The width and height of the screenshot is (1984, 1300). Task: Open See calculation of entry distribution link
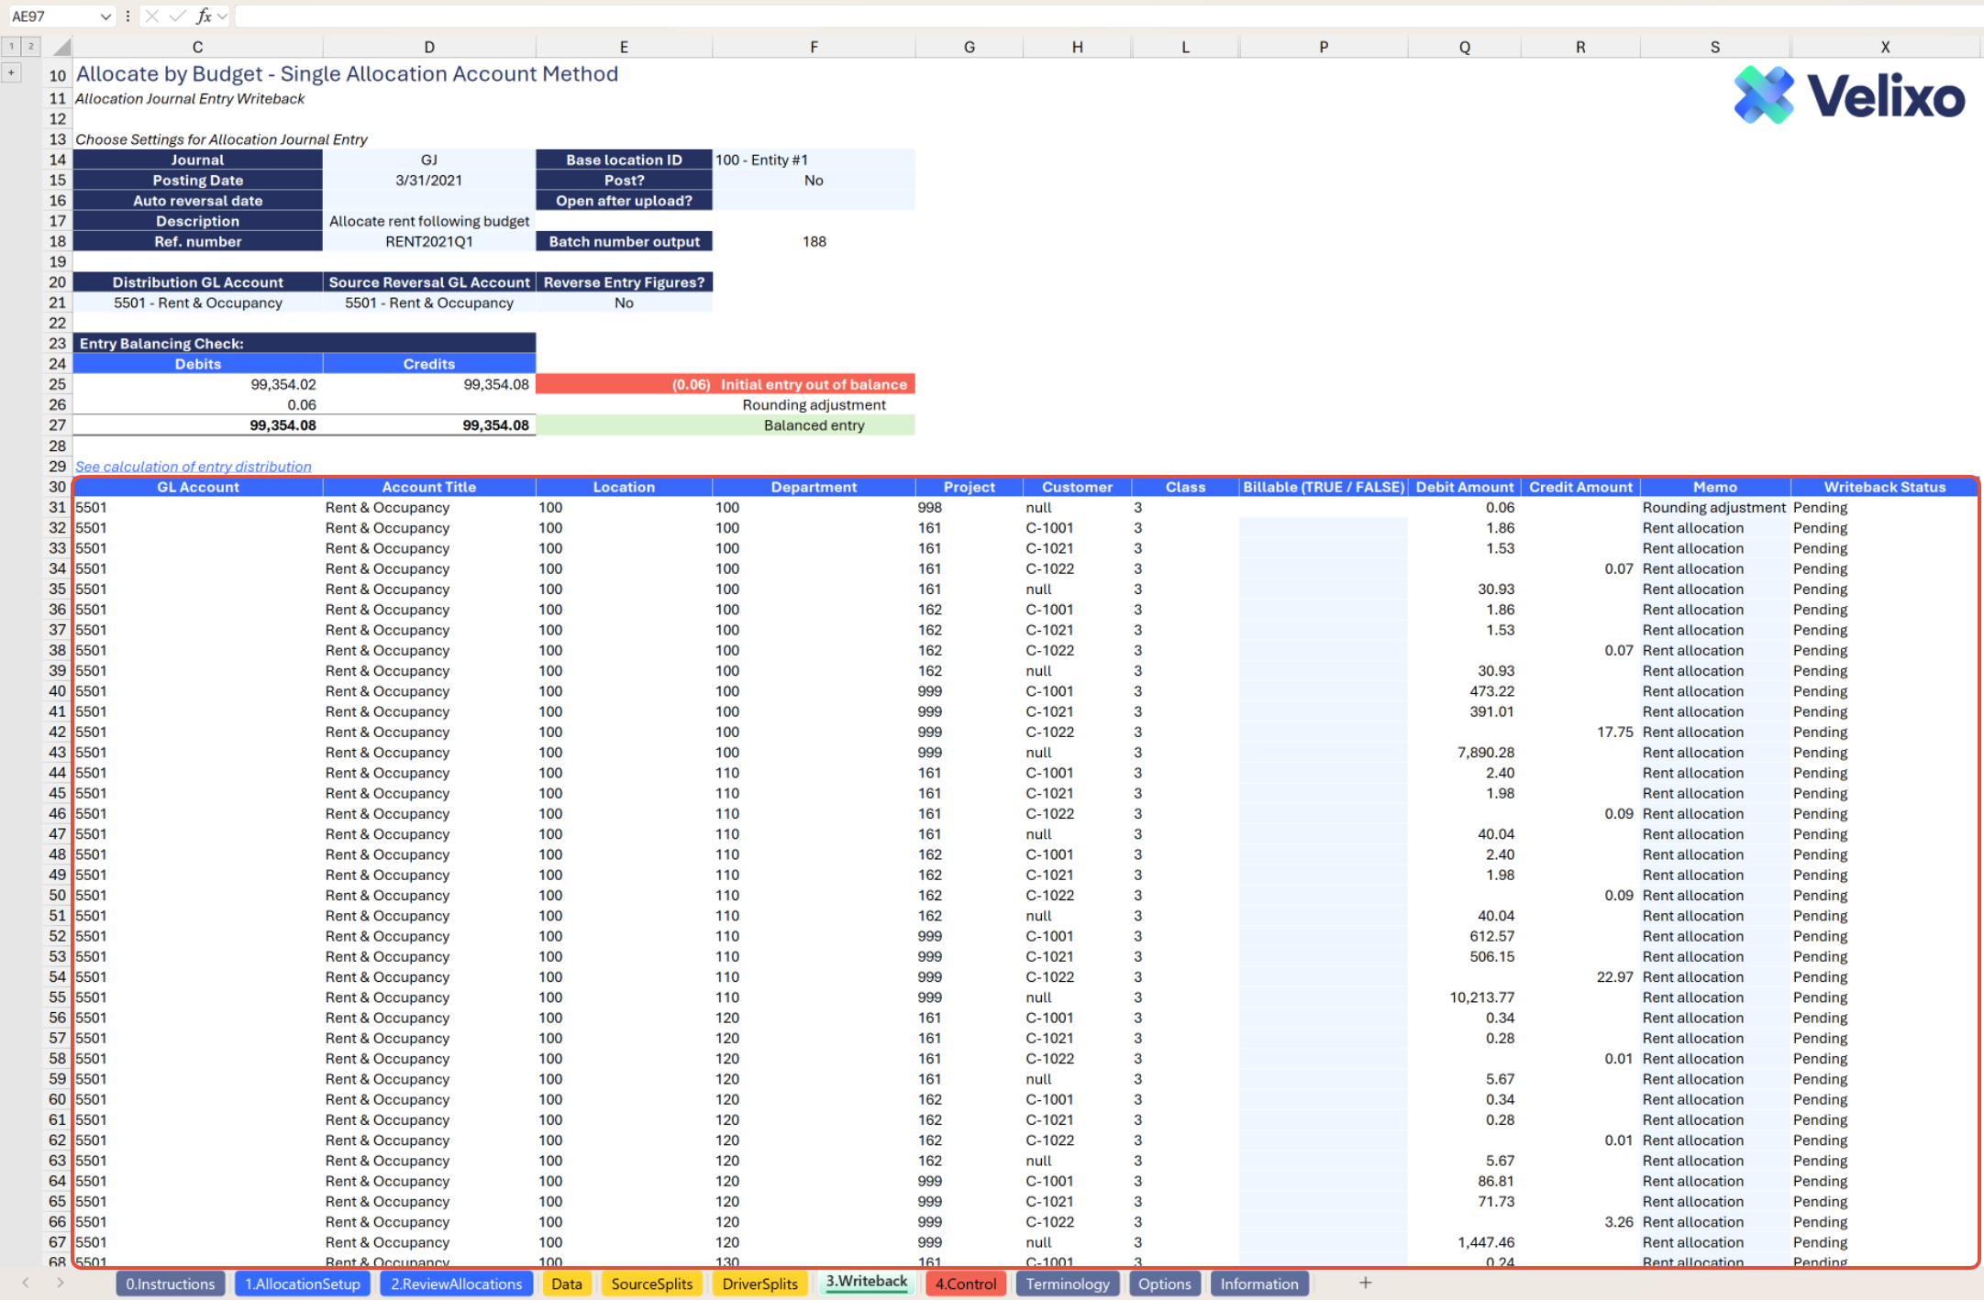click(193, 467)
